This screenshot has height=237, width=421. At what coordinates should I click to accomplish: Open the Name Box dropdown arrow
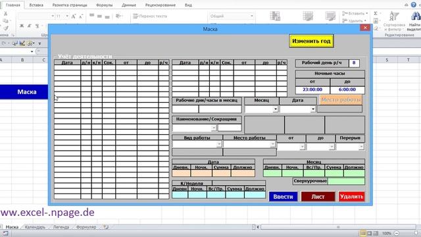32,51
